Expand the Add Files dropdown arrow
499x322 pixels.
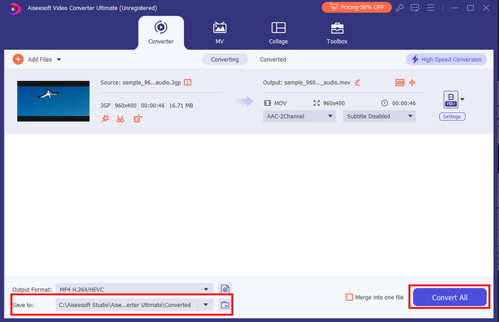59,59
